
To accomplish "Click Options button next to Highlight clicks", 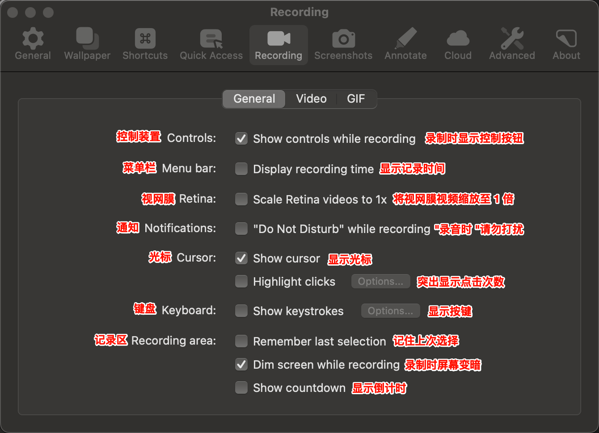I will pyautogui.click(x=380, y=282).
